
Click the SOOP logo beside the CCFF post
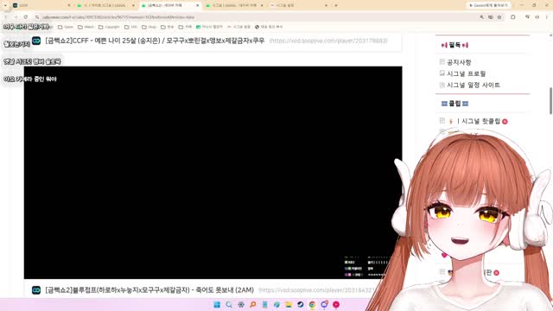click(x=36, y=41)
